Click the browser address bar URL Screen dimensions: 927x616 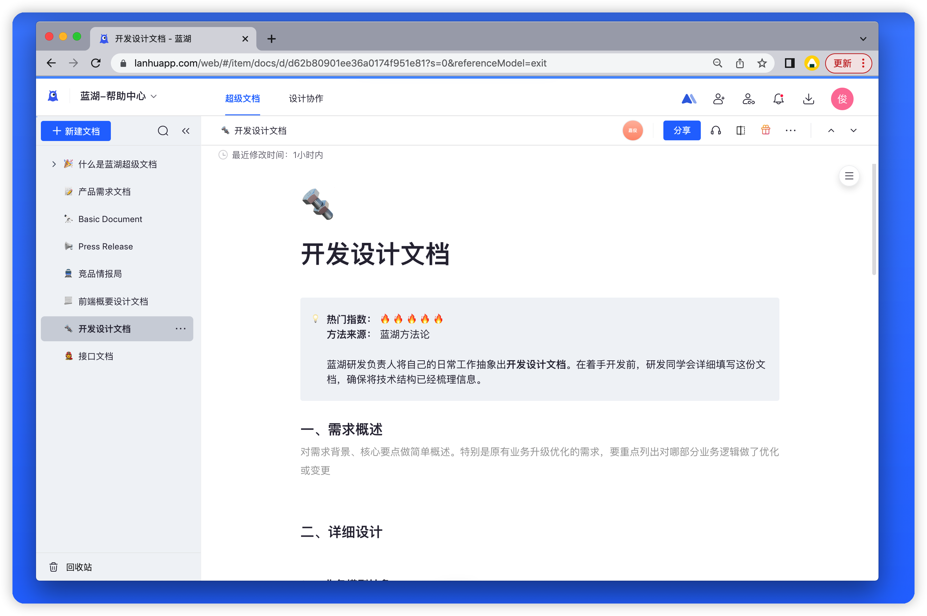tap(340, 63)
